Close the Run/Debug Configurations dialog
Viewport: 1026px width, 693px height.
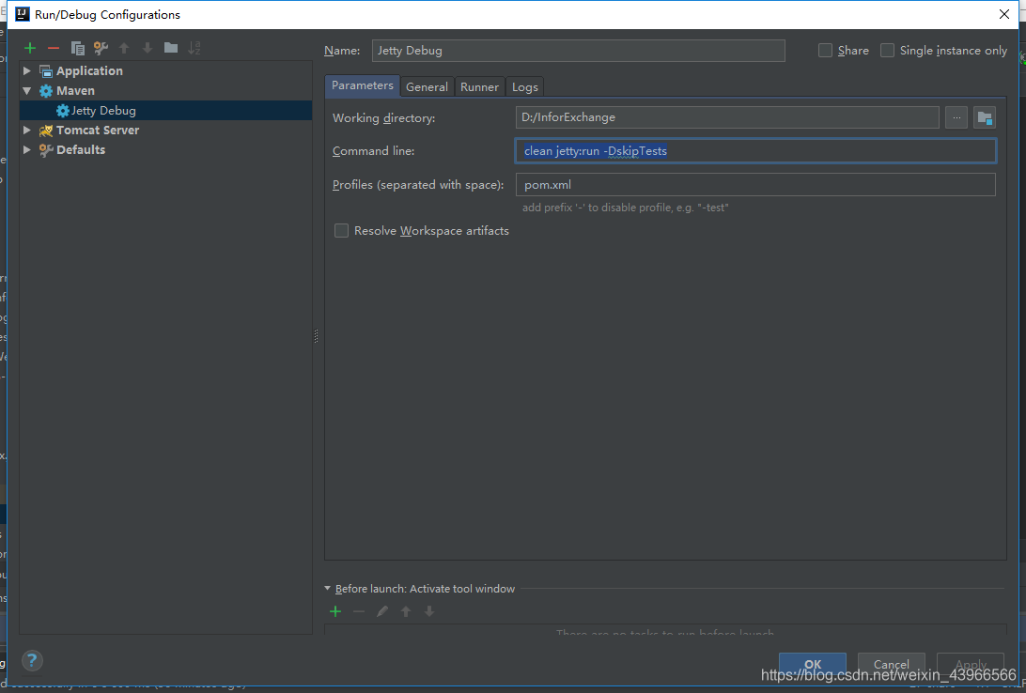[1004, 14]
